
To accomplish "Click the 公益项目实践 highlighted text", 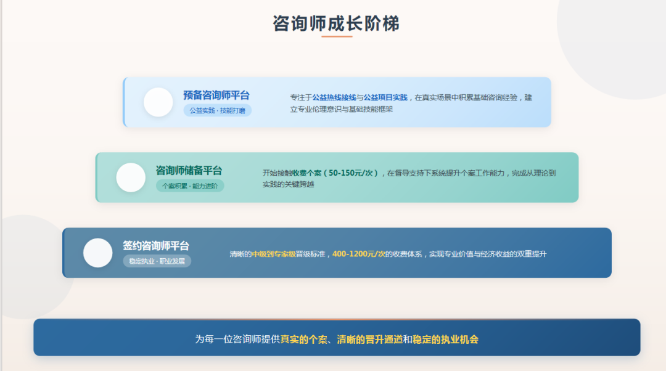I will pos(385,97).
